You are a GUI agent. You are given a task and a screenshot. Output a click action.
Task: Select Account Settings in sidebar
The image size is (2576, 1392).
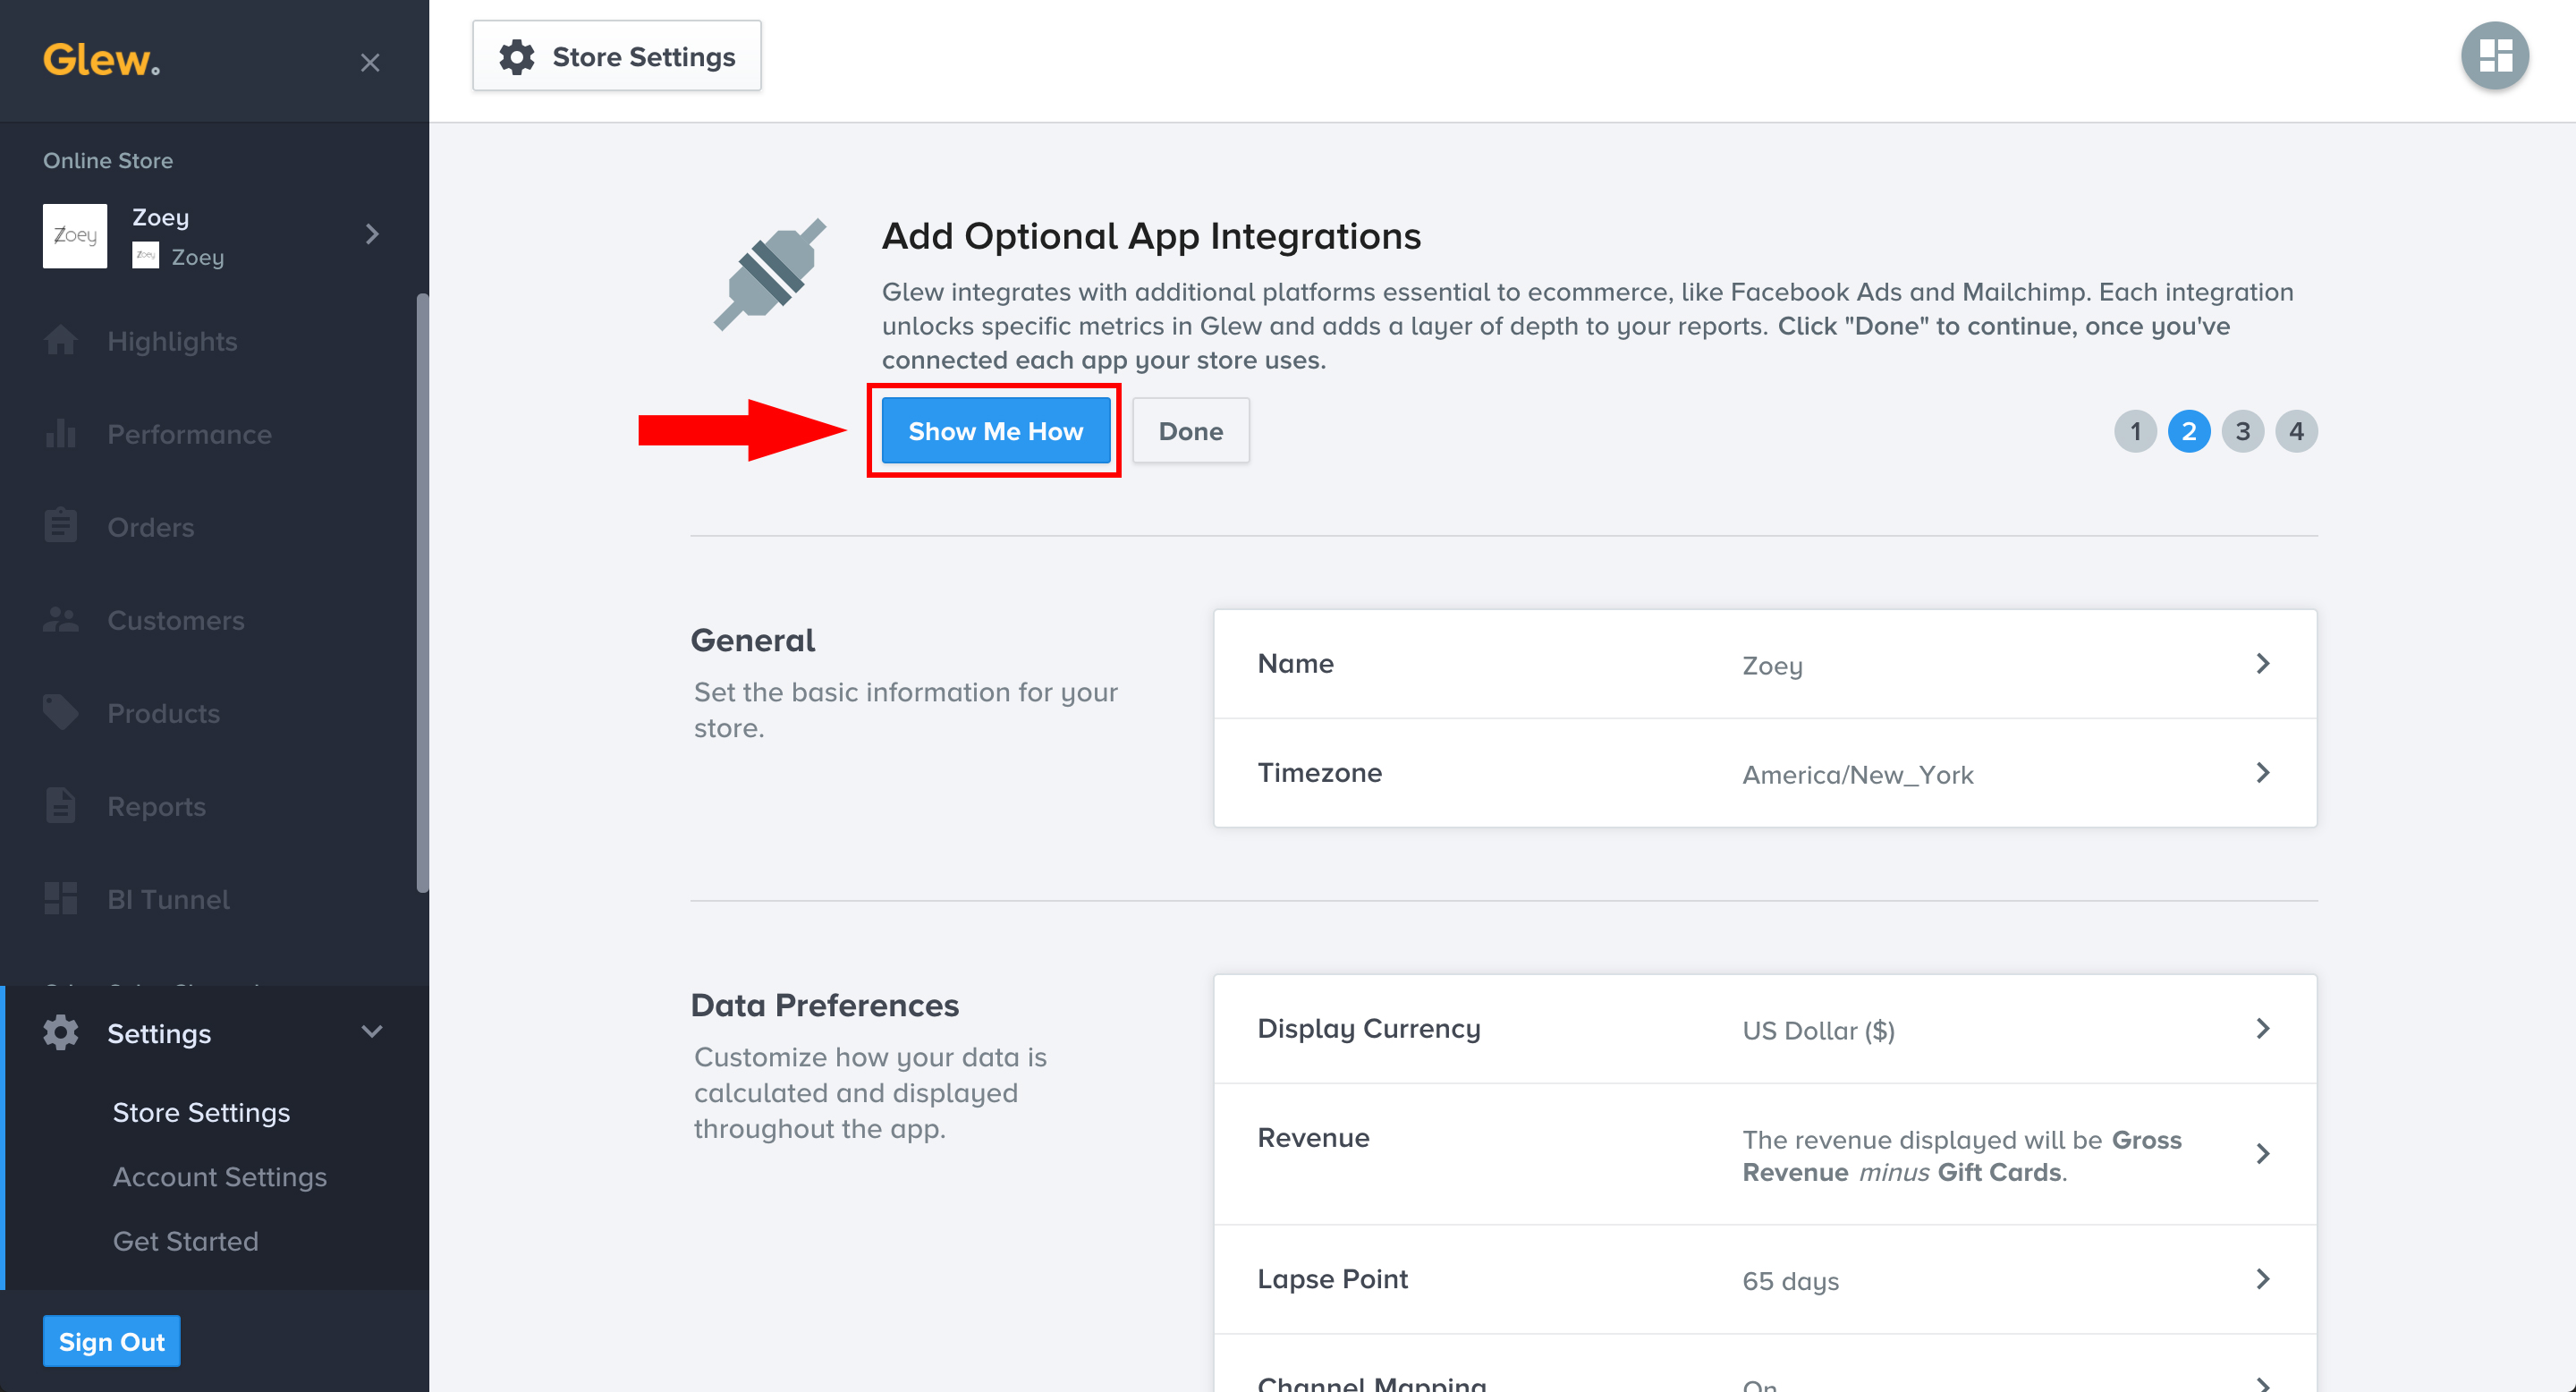pos(219,1177)
